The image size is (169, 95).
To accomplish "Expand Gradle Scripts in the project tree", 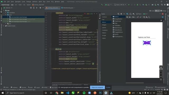I will point(4,26).
